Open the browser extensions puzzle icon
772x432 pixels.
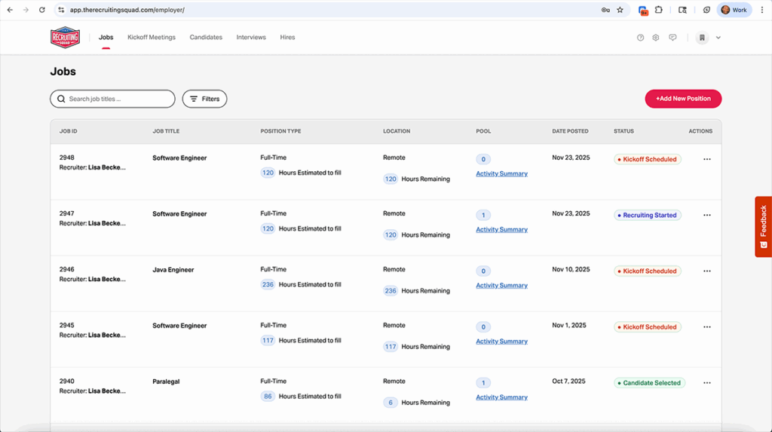coord(659,10)
